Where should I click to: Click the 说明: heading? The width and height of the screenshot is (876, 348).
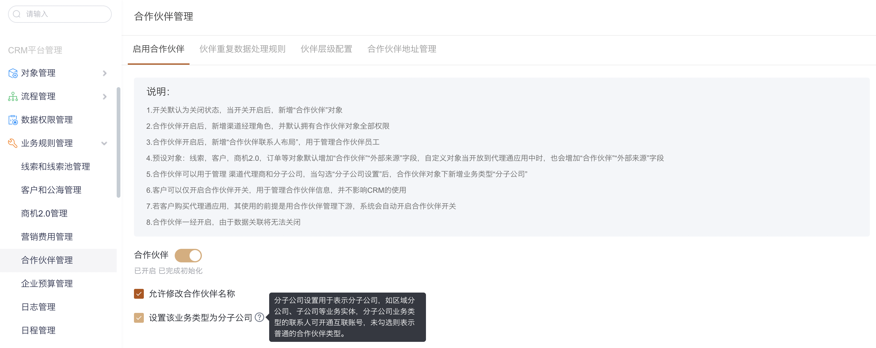158,91
